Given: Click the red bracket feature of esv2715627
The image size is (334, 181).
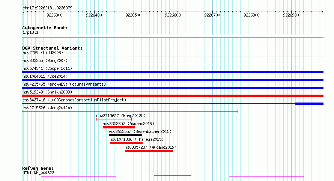Looking at the screenshot, I should (114, 119).
